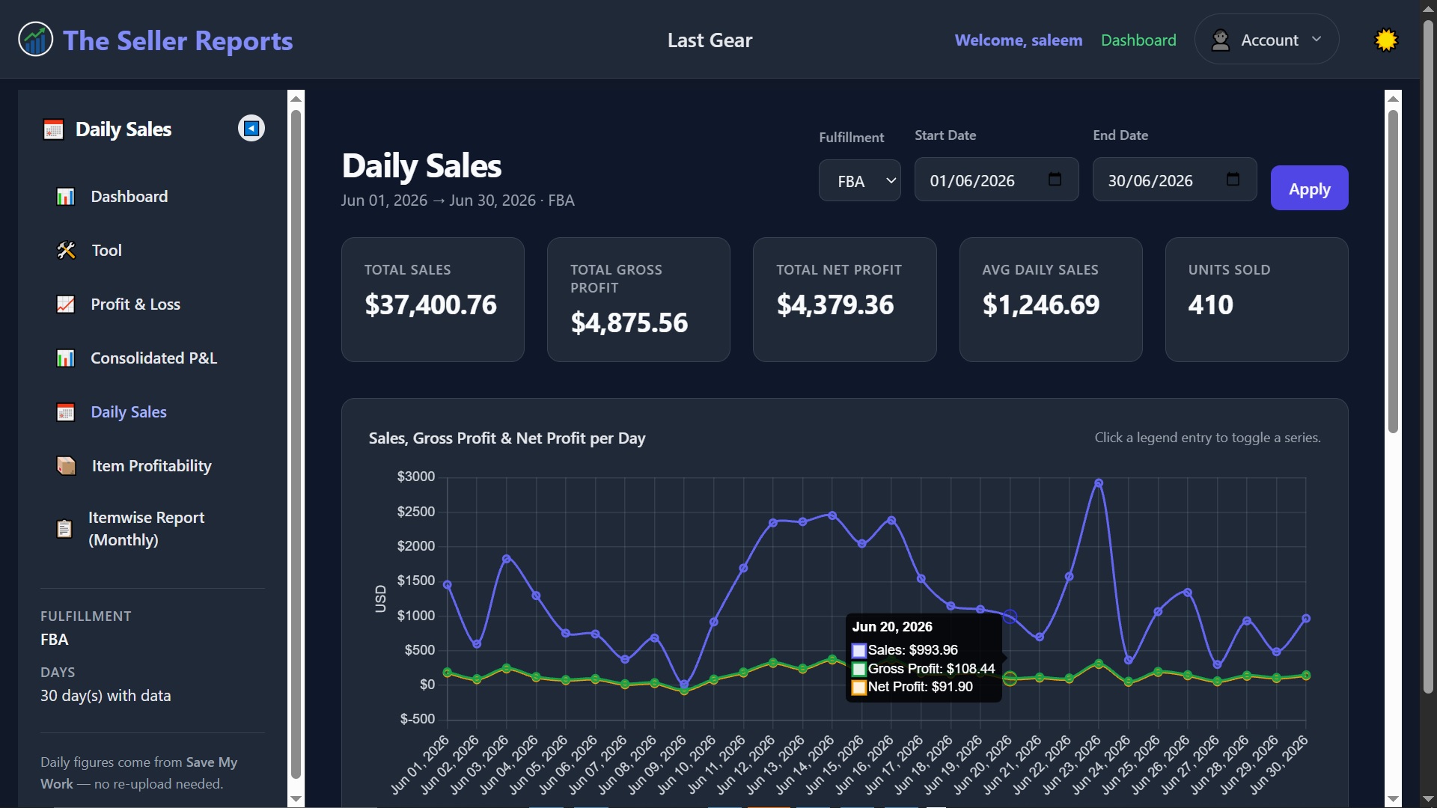
Task: Click the Profit & Loss chart icon
Action: click(66, 304)
